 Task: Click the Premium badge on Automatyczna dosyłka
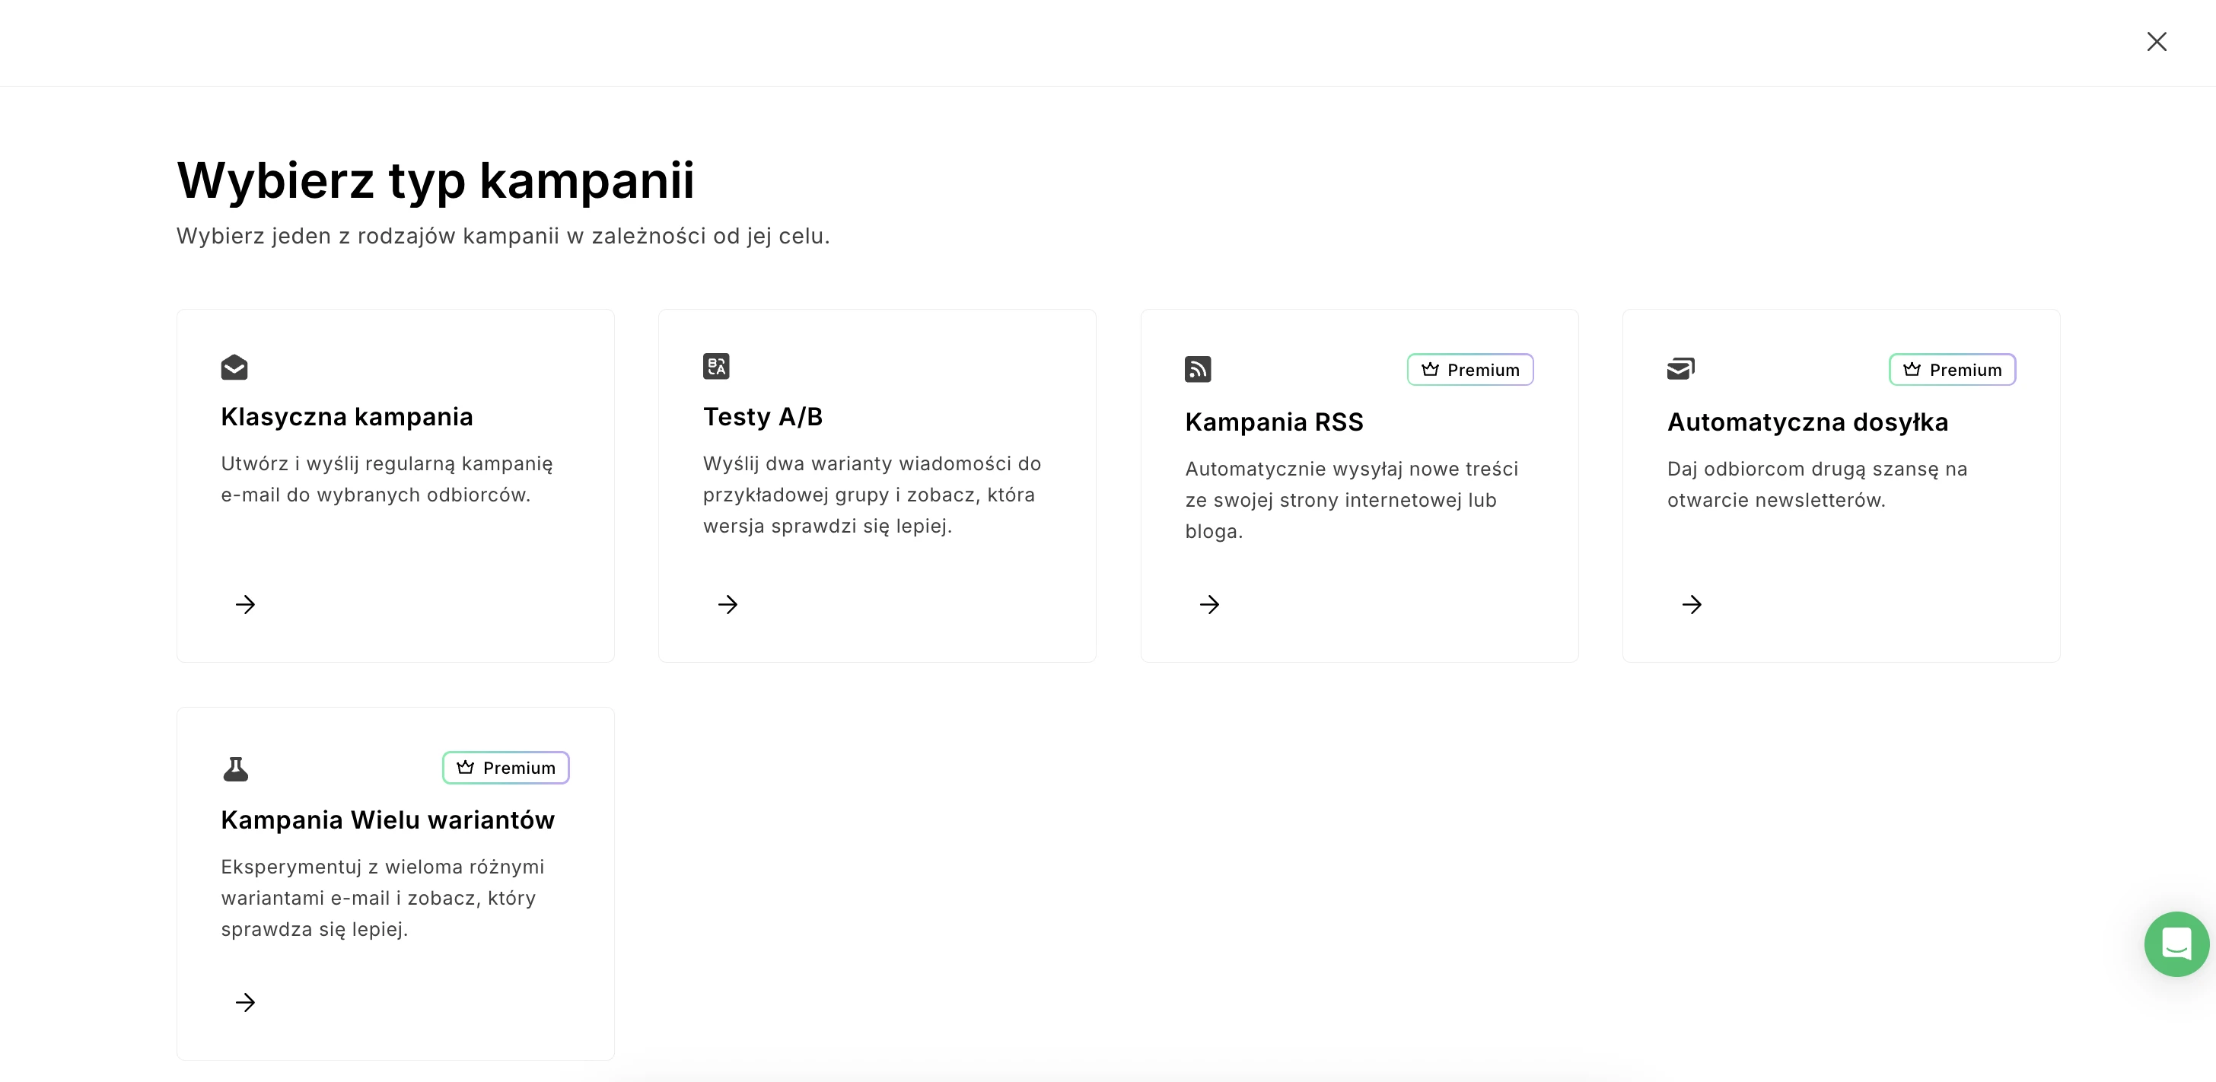[1952, 370]
